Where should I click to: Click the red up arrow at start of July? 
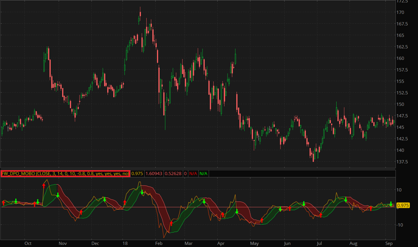point(320,214)
